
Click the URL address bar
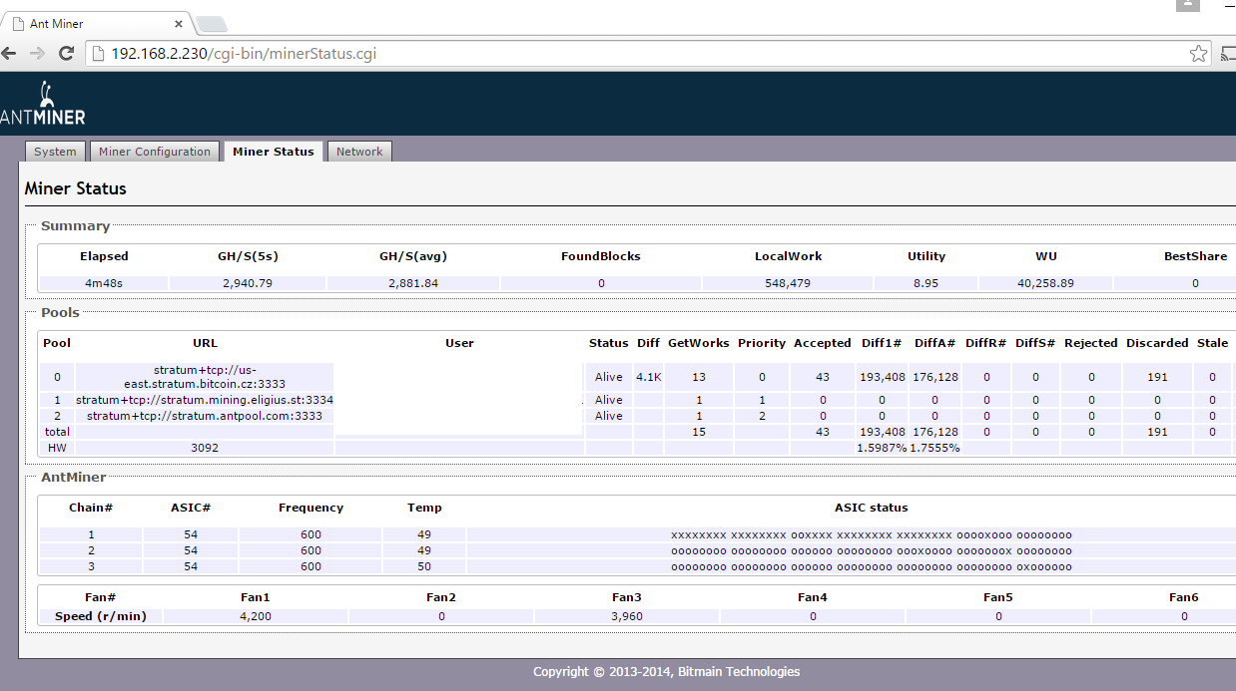(x=647, y=54)
